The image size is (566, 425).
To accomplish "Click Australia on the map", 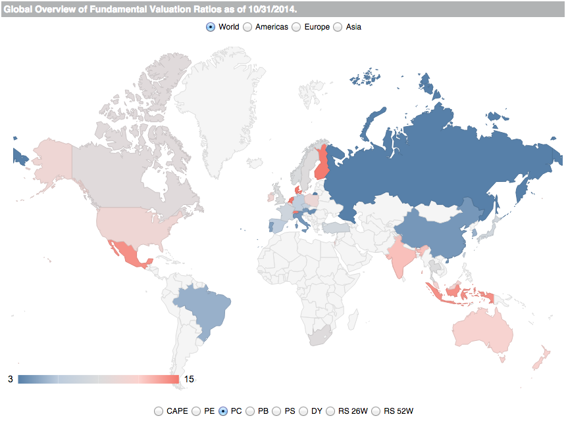I will [x=482, y=331].
